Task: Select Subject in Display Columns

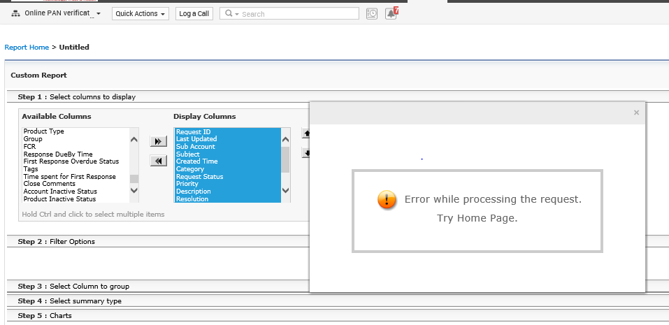Action: tap(228, 154)
